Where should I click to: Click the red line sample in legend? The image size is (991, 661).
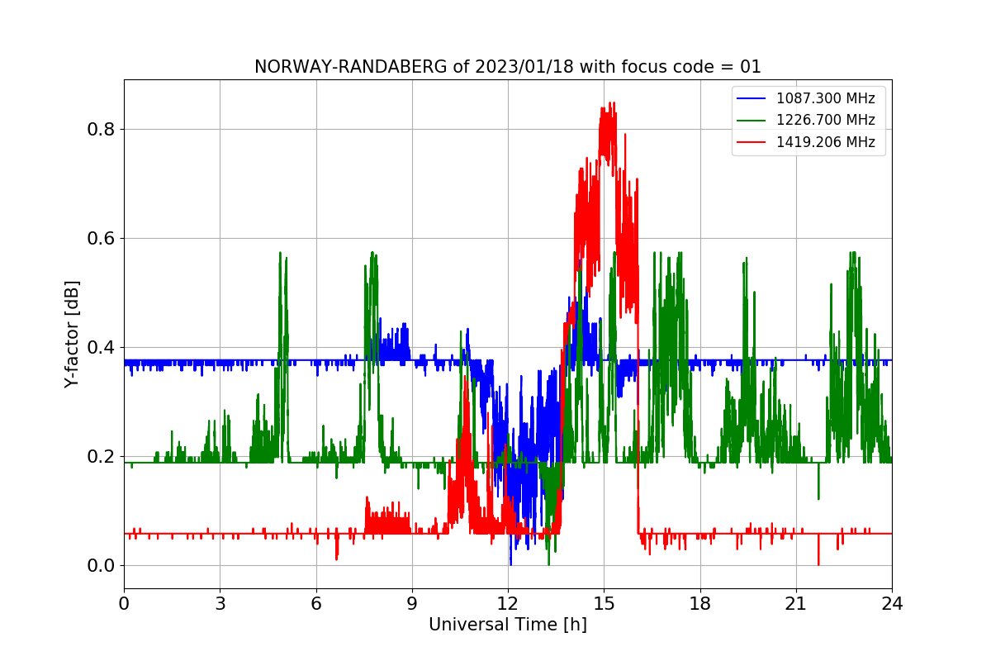click(x=752, y=141)
